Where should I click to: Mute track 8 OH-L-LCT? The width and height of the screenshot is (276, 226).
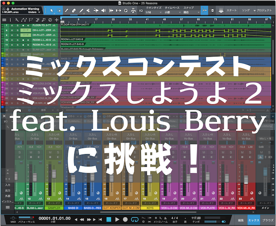coord(12,30)
